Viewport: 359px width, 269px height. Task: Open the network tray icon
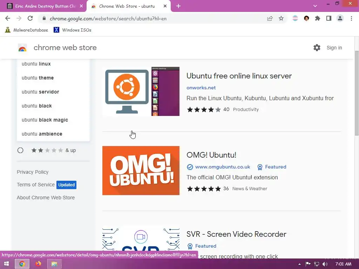pyautogui.click(x=317, y=264)
